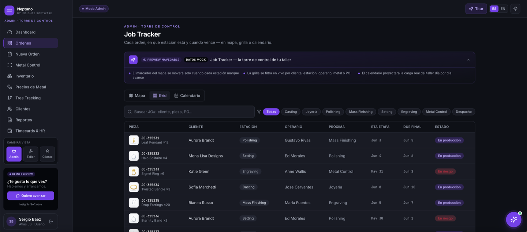Filter orders by Casting station

pos(291,112)
